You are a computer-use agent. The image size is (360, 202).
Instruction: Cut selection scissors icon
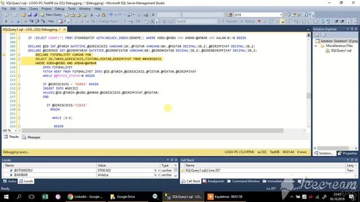(x=92, y=15)
